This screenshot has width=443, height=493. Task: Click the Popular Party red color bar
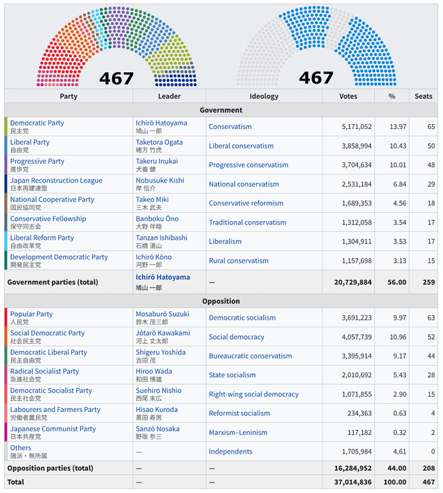click(x=6, y=318)
